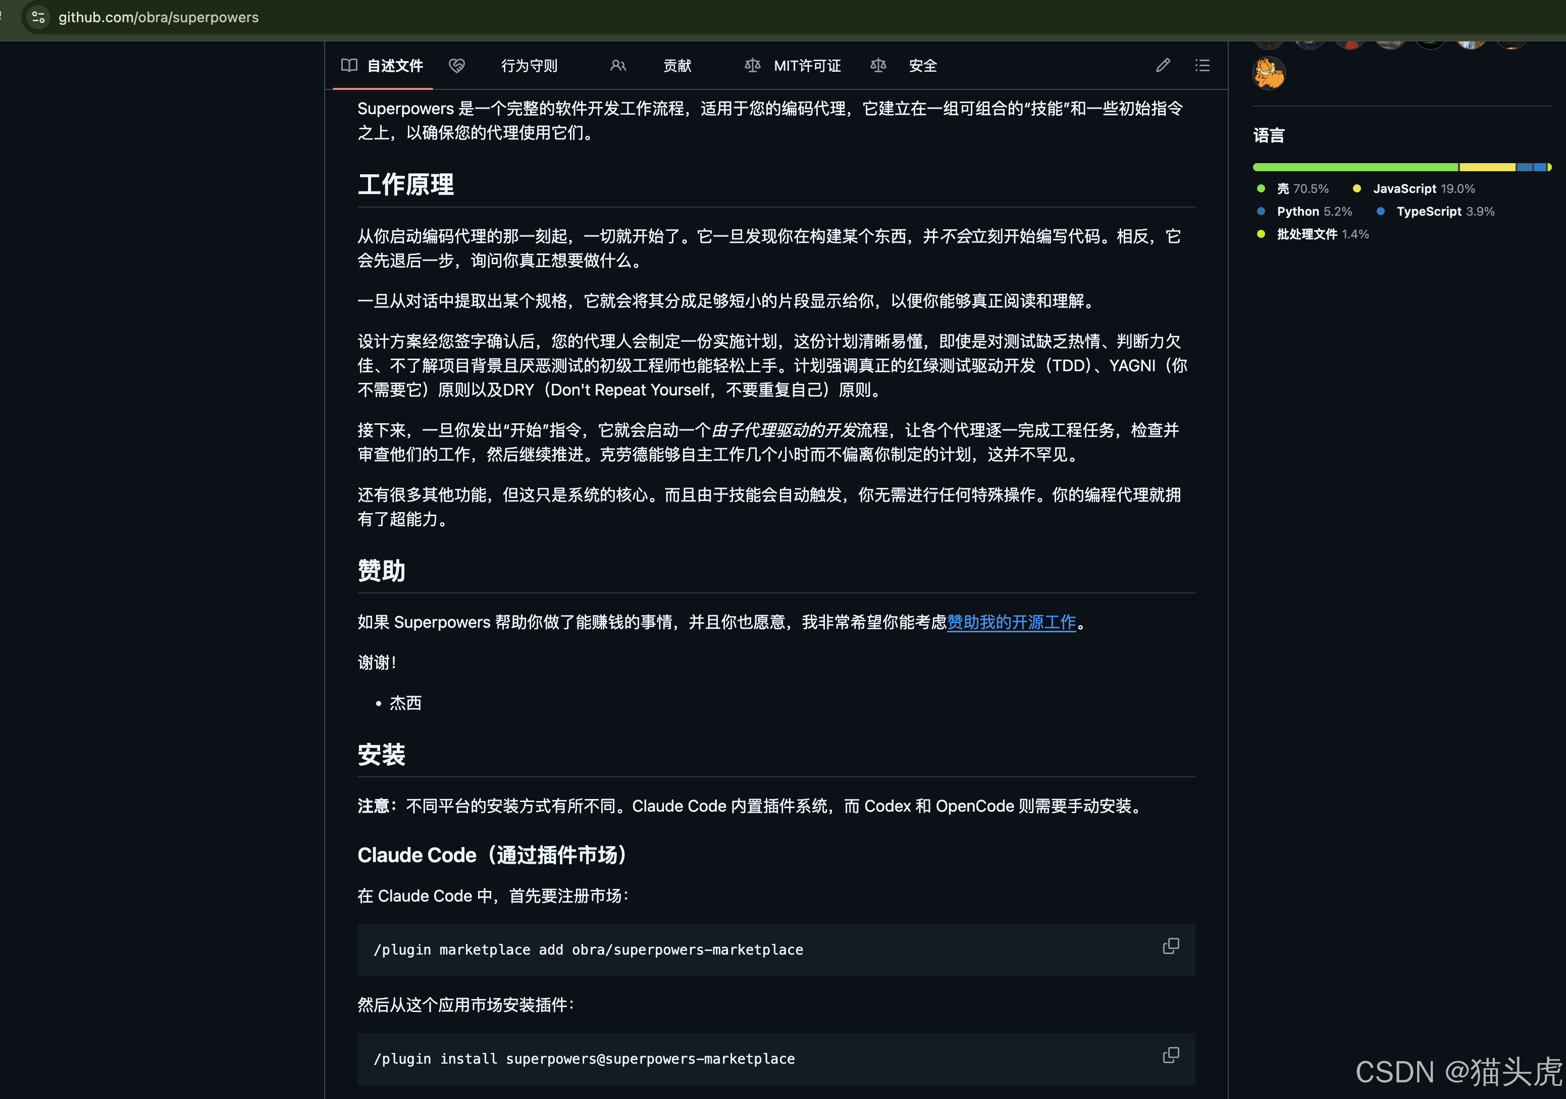Open the Garfield contributor avatar
The height and width of the screenshot is (1099, 1566).
pos(1269,74)
